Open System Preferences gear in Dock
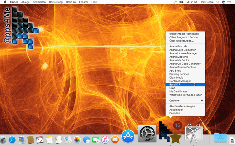 pyautogui.click(x=147, y=134)
